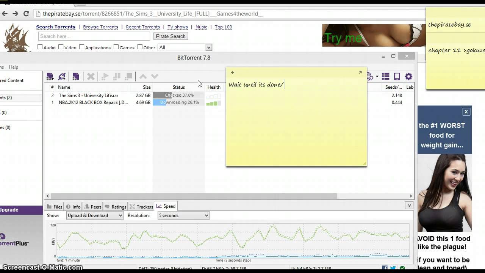Open the BitTorrent search/globe icon
Viewport: 485px width, 273px height.
pyautogui.click(x=370, y=77)
